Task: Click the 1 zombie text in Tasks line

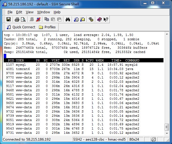Action: point(131,39)
